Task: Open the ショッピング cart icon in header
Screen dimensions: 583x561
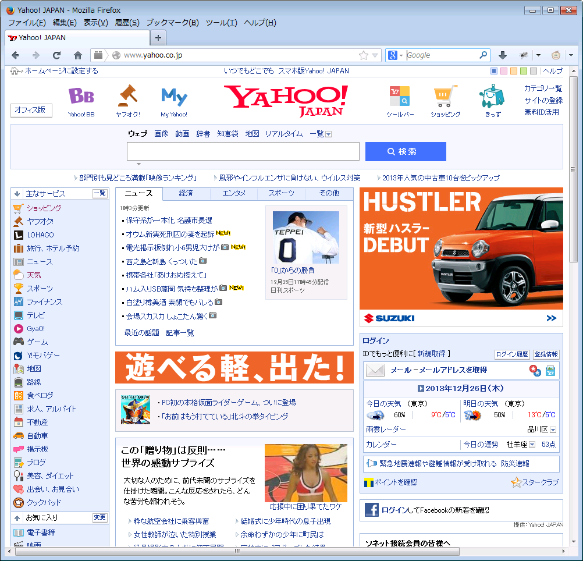Action: pos(446,96)
